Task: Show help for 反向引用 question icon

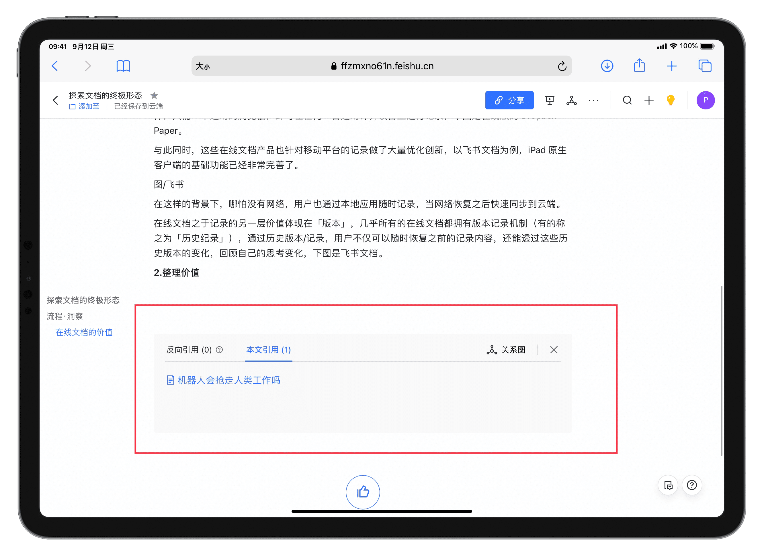Action: pyautogui.click(x=219, y=350)
